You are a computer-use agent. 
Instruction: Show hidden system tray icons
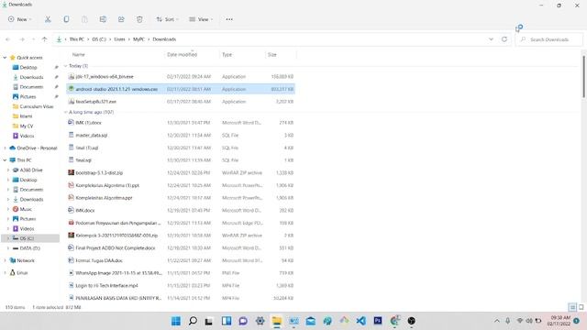[497, 321]
